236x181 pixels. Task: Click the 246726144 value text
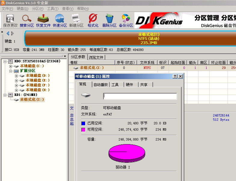221,115
